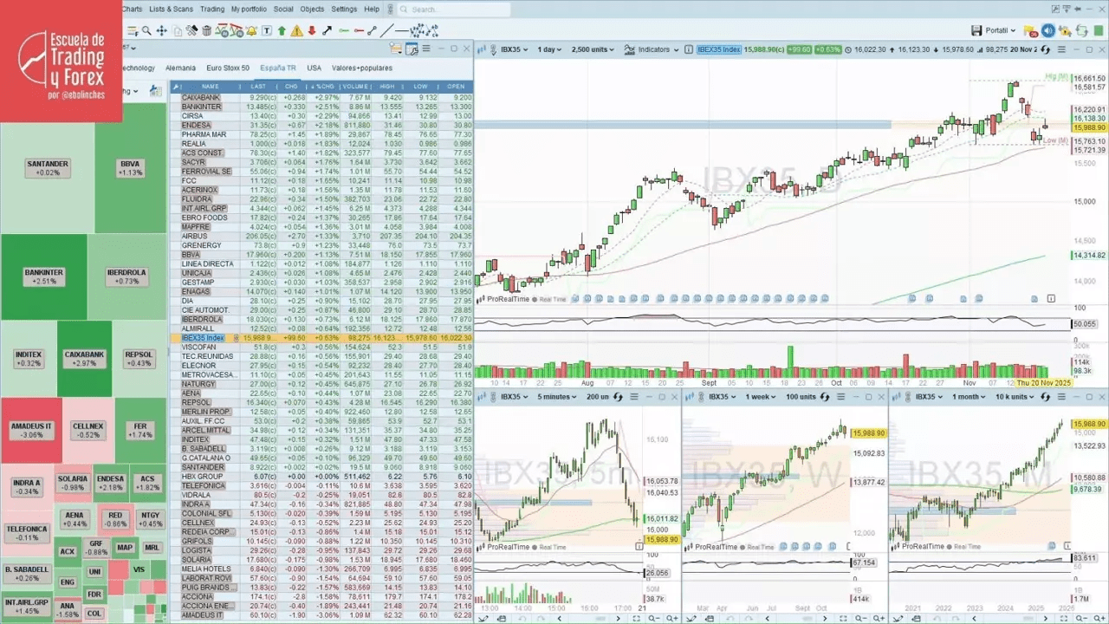Image resolution: width=1109 pixels, height=624 pixels.
Task: Toggle the info button beside IBEX35 Index
Action: click(689, 49)
